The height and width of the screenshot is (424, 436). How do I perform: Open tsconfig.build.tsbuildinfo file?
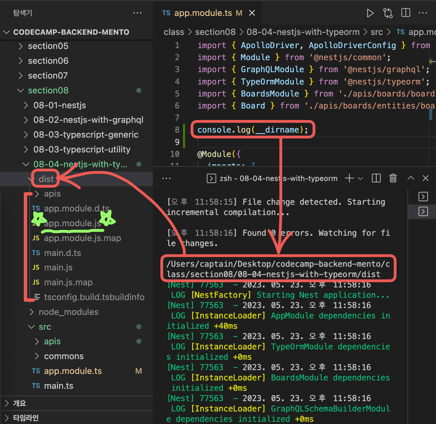94,297
